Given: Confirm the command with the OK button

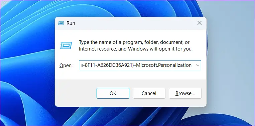Looking at the screenshot, I should (x=113, y=93).
